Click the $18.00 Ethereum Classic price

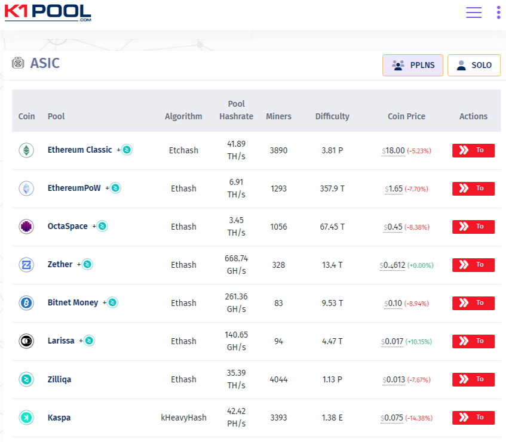[x=393, y=150]
